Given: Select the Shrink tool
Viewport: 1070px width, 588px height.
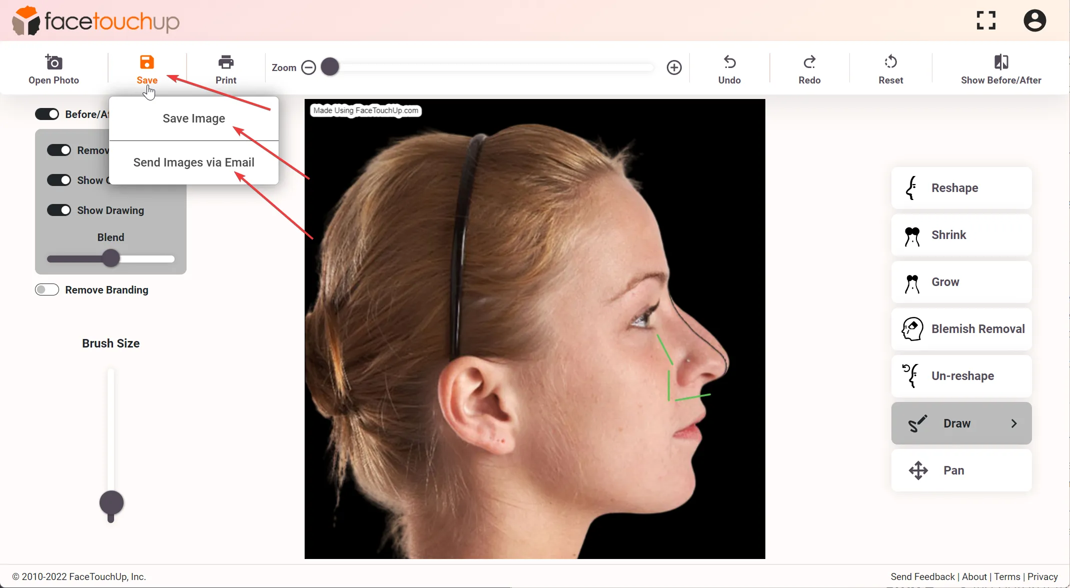Looking at the screenshot, I should 960,234.
